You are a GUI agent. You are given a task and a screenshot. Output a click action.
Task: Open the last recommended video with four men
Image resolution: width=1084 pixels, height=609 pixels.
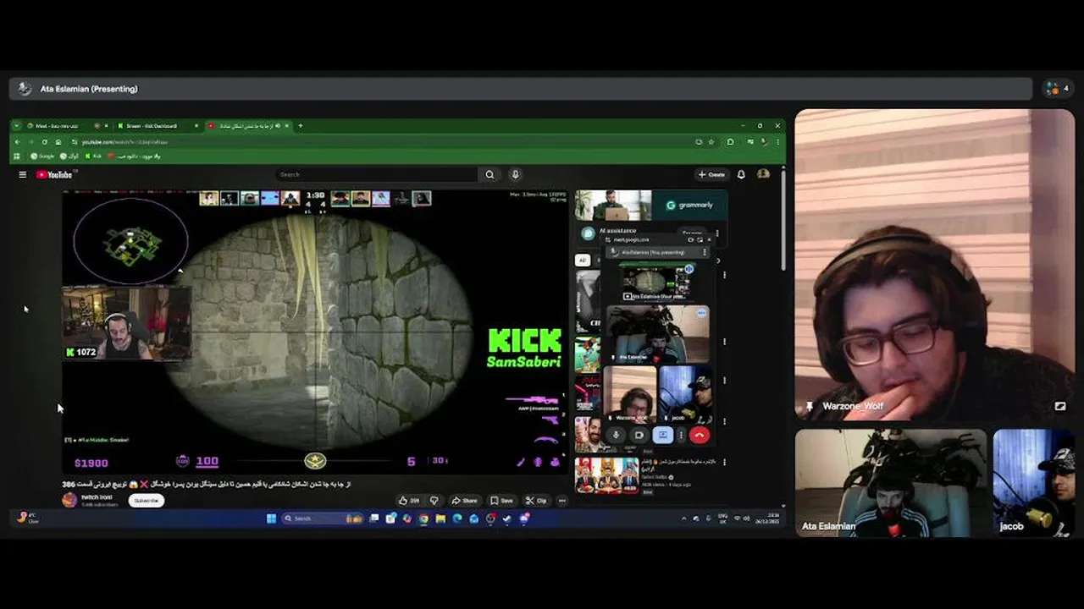coord(607,475)
